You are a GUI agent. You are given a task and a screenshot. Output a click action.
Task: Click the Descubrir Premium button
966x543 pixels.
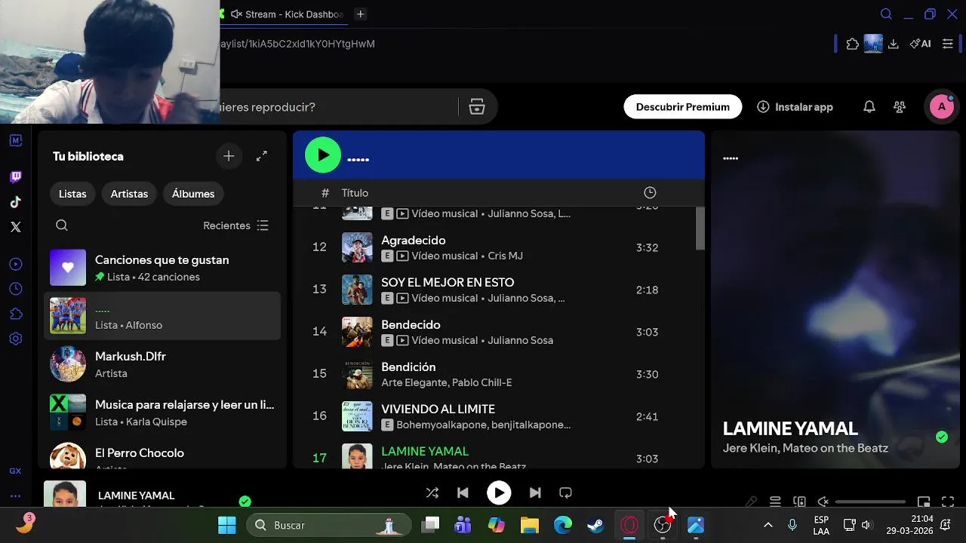point(683,107)
